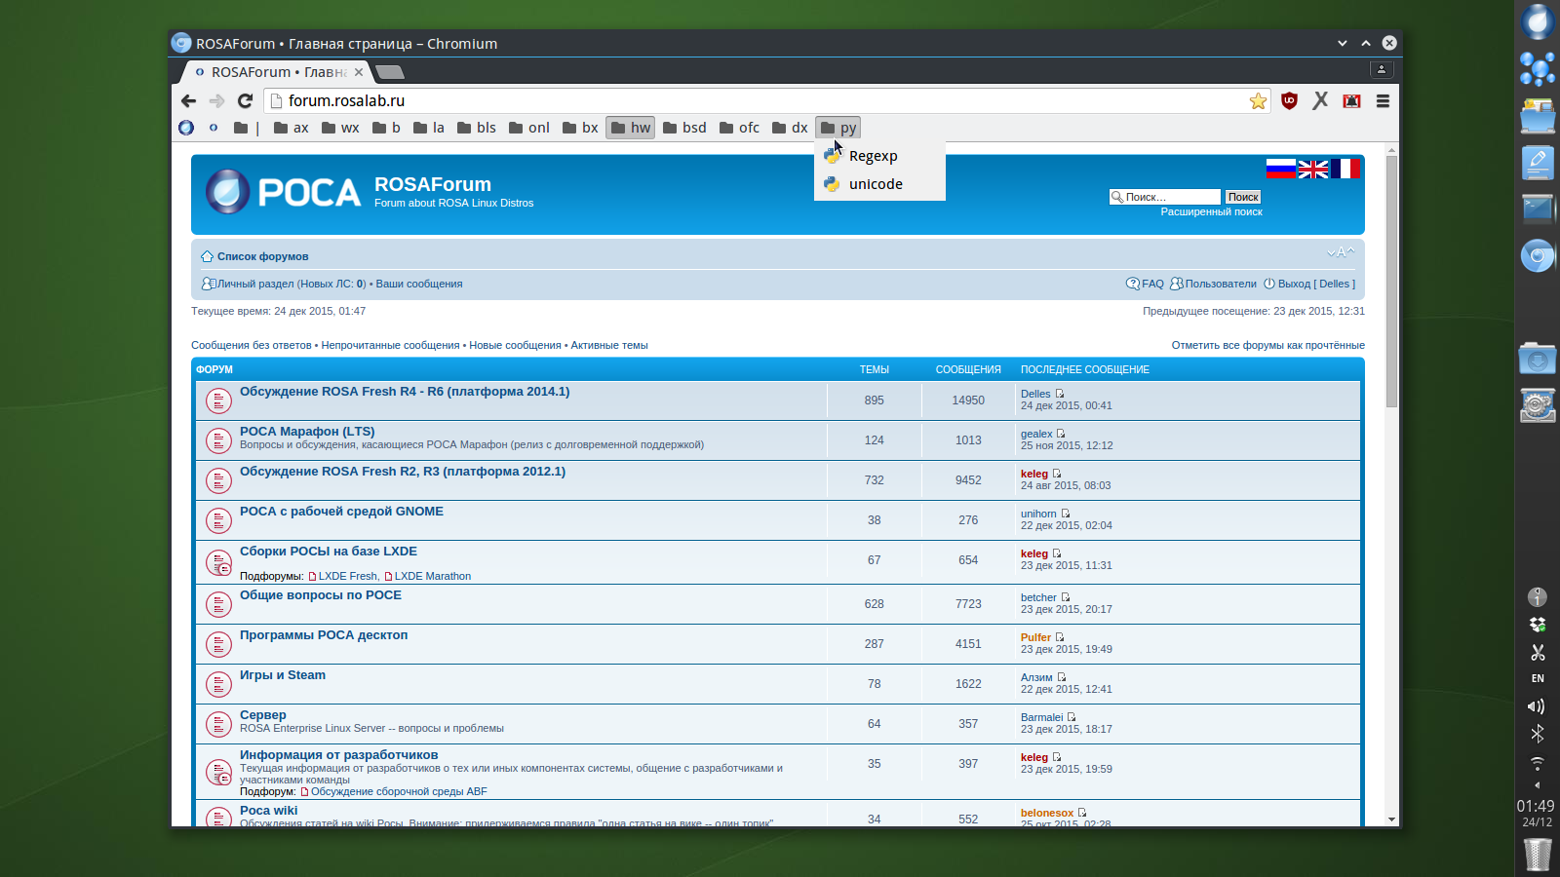Screen dimensions: 1560x877
Task: Open the Bluetooth tray icon
Action: click(1538, 734)
